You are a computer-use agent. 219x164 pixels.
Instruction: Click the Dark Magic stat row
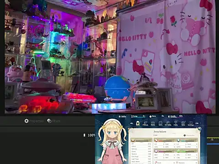[141, 156]
